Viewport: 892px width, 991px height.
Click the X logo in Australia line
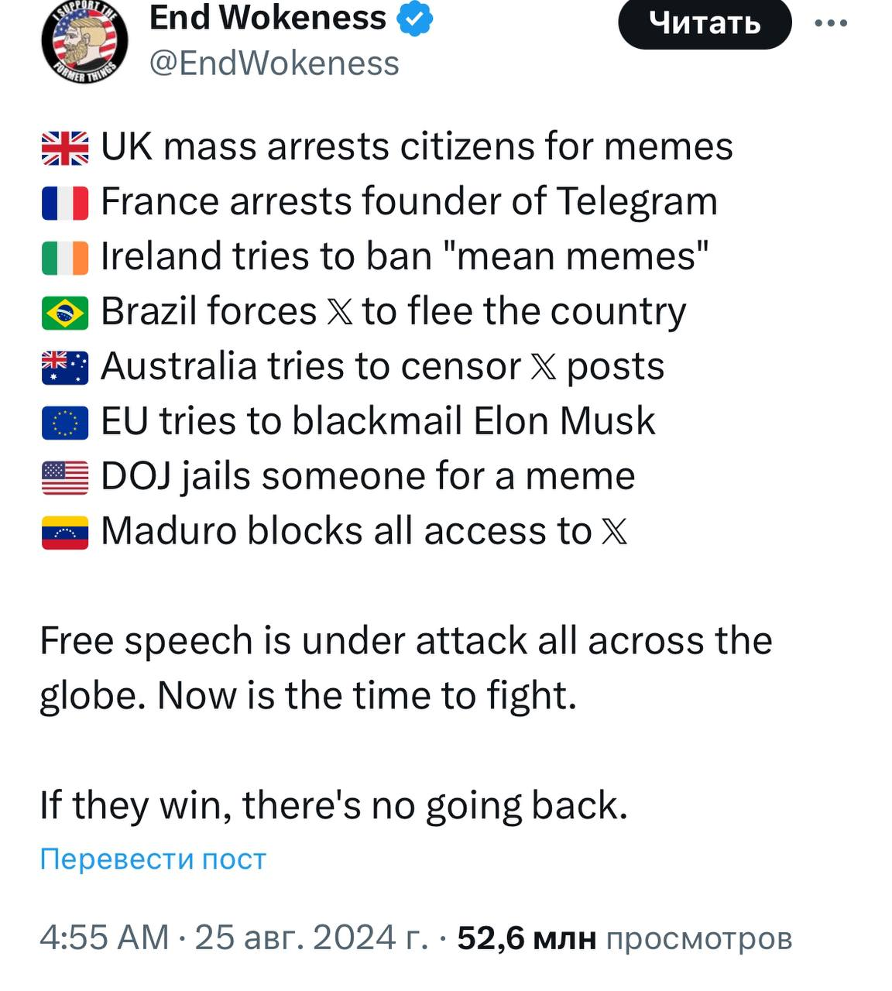tap(544, 368)
